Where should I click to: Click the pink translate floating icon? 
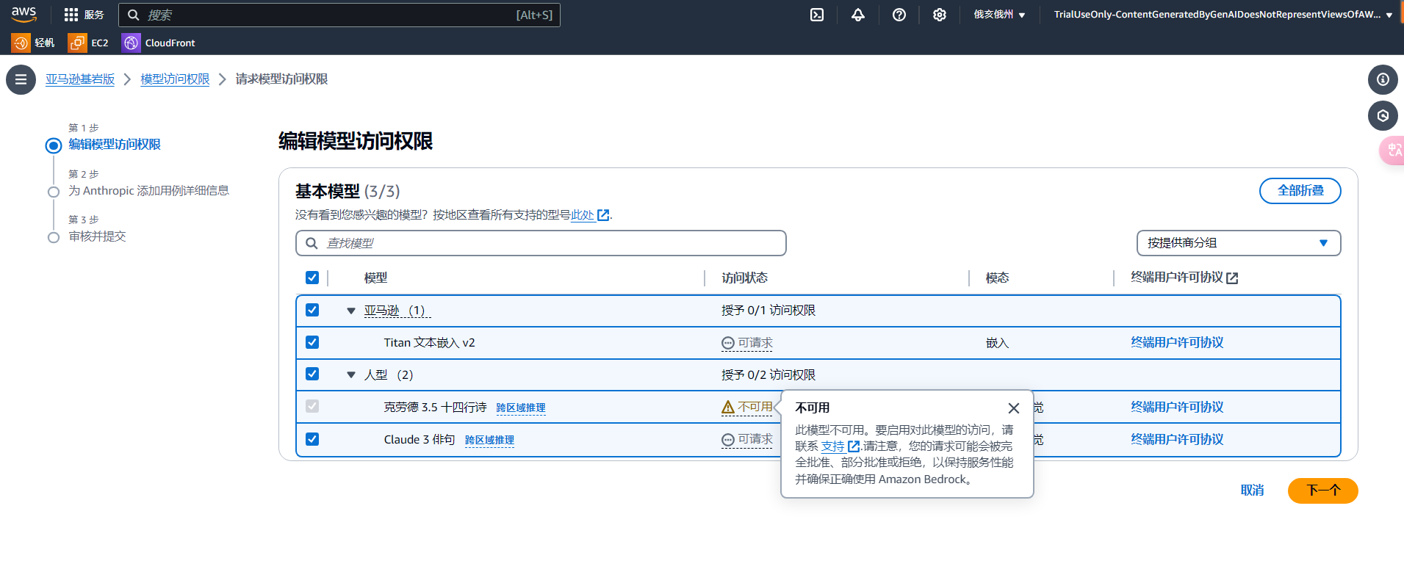click(x=1393, y=150)
